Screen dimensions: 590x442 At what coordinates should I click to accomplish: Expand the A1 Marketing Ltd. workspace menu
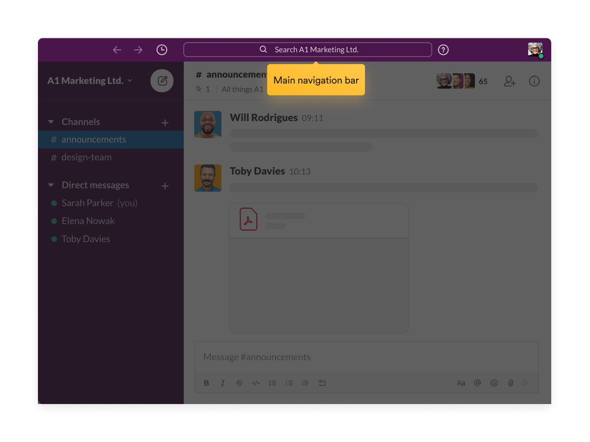[90, 81]
